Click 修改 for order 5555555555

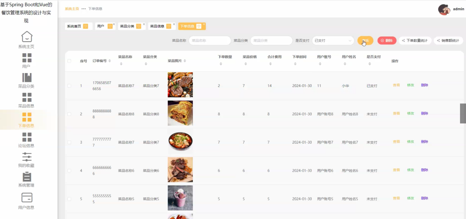tap(411, 198)
